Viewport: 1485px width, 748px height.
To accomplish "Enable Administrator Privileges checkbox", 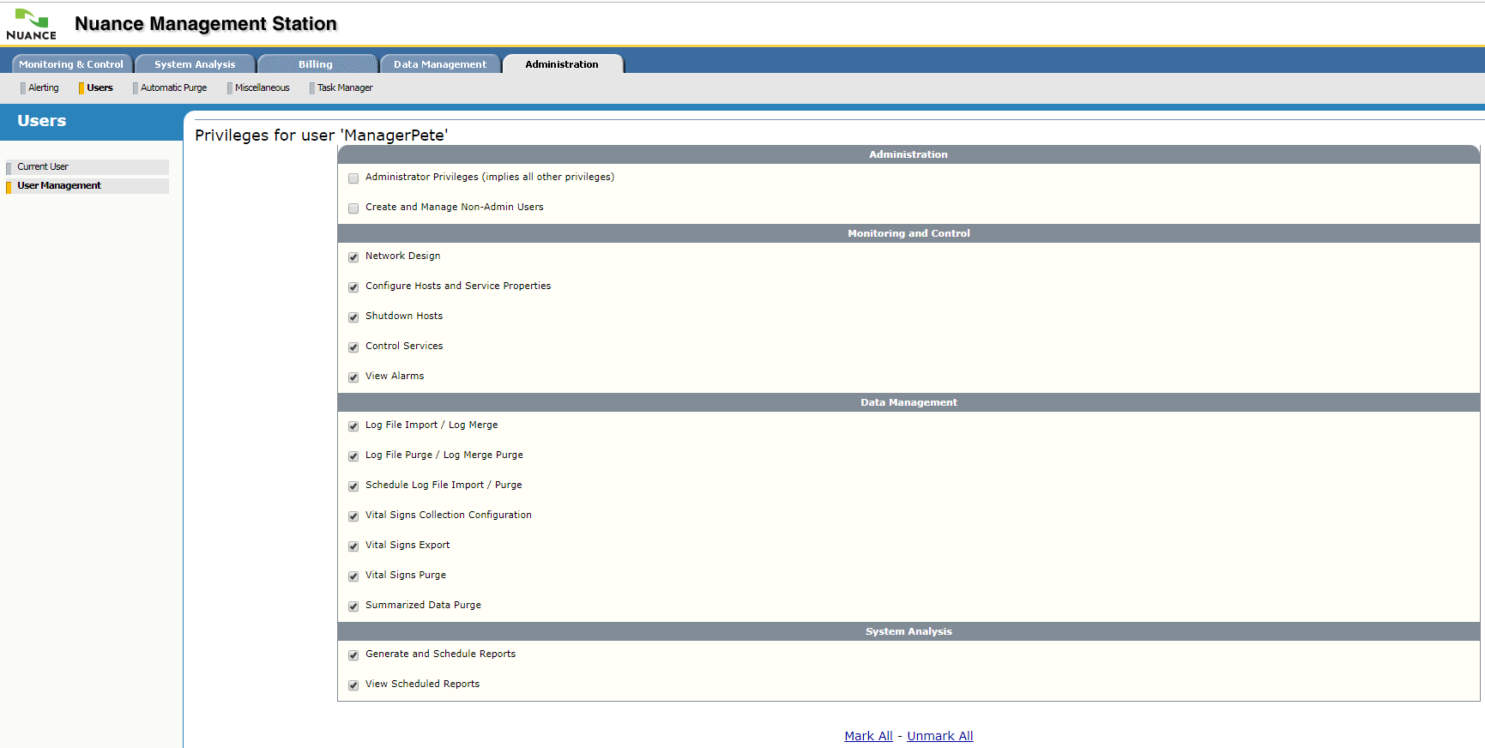I will [353, 178].
